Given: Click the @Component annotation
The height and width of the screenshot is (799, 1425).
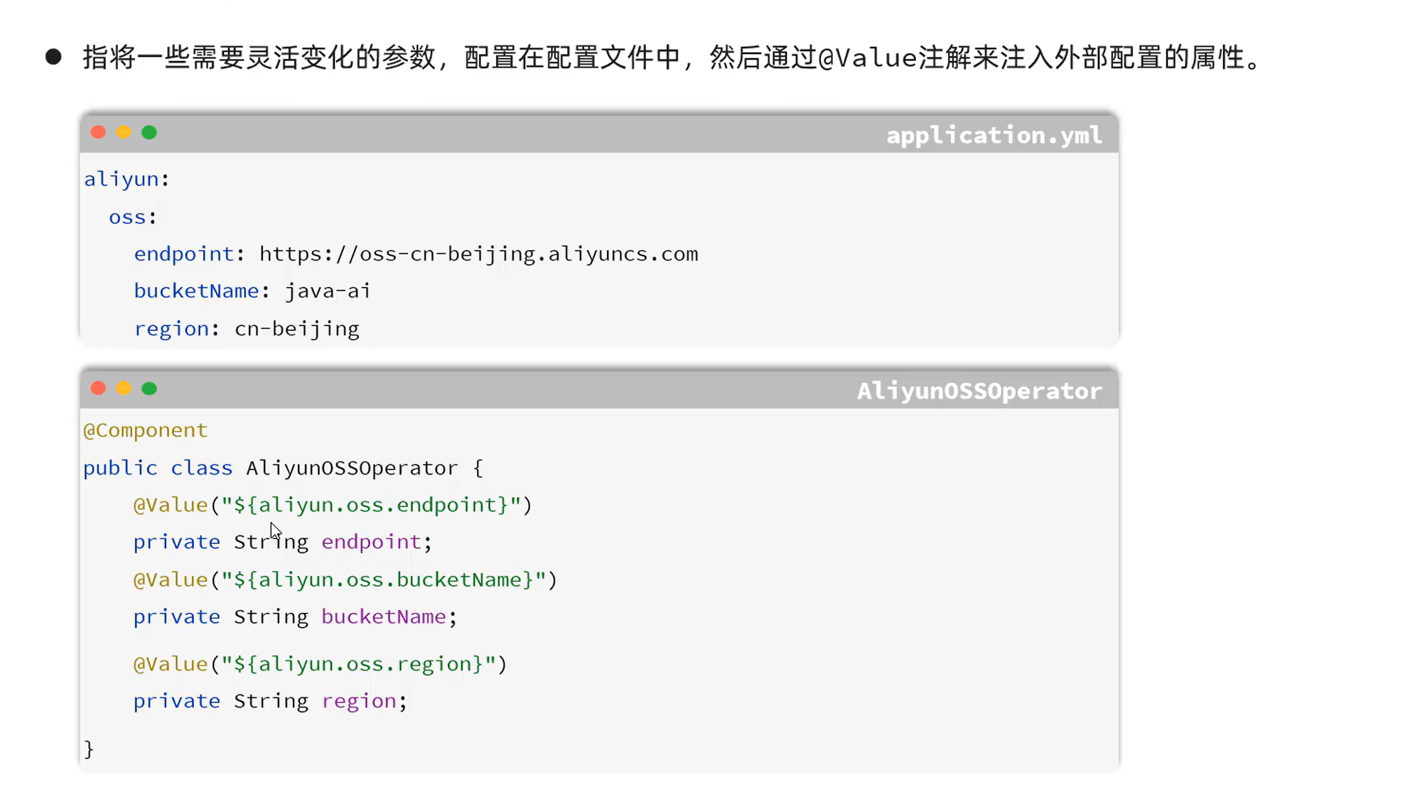Looking at the screenshot, I should (x=146, y=430).
